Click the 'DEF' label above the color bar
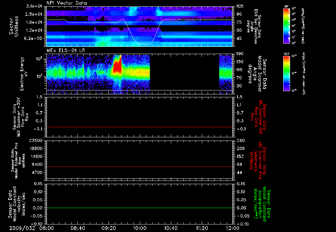 (x=286, y=54)
